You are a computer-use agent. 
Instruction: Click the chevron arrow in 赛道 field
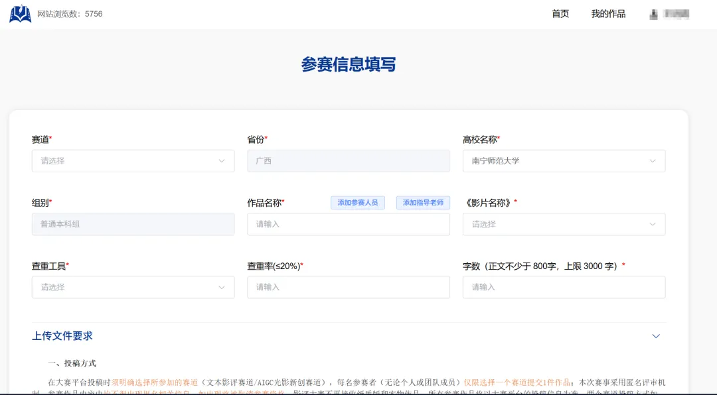coord(222,161)
